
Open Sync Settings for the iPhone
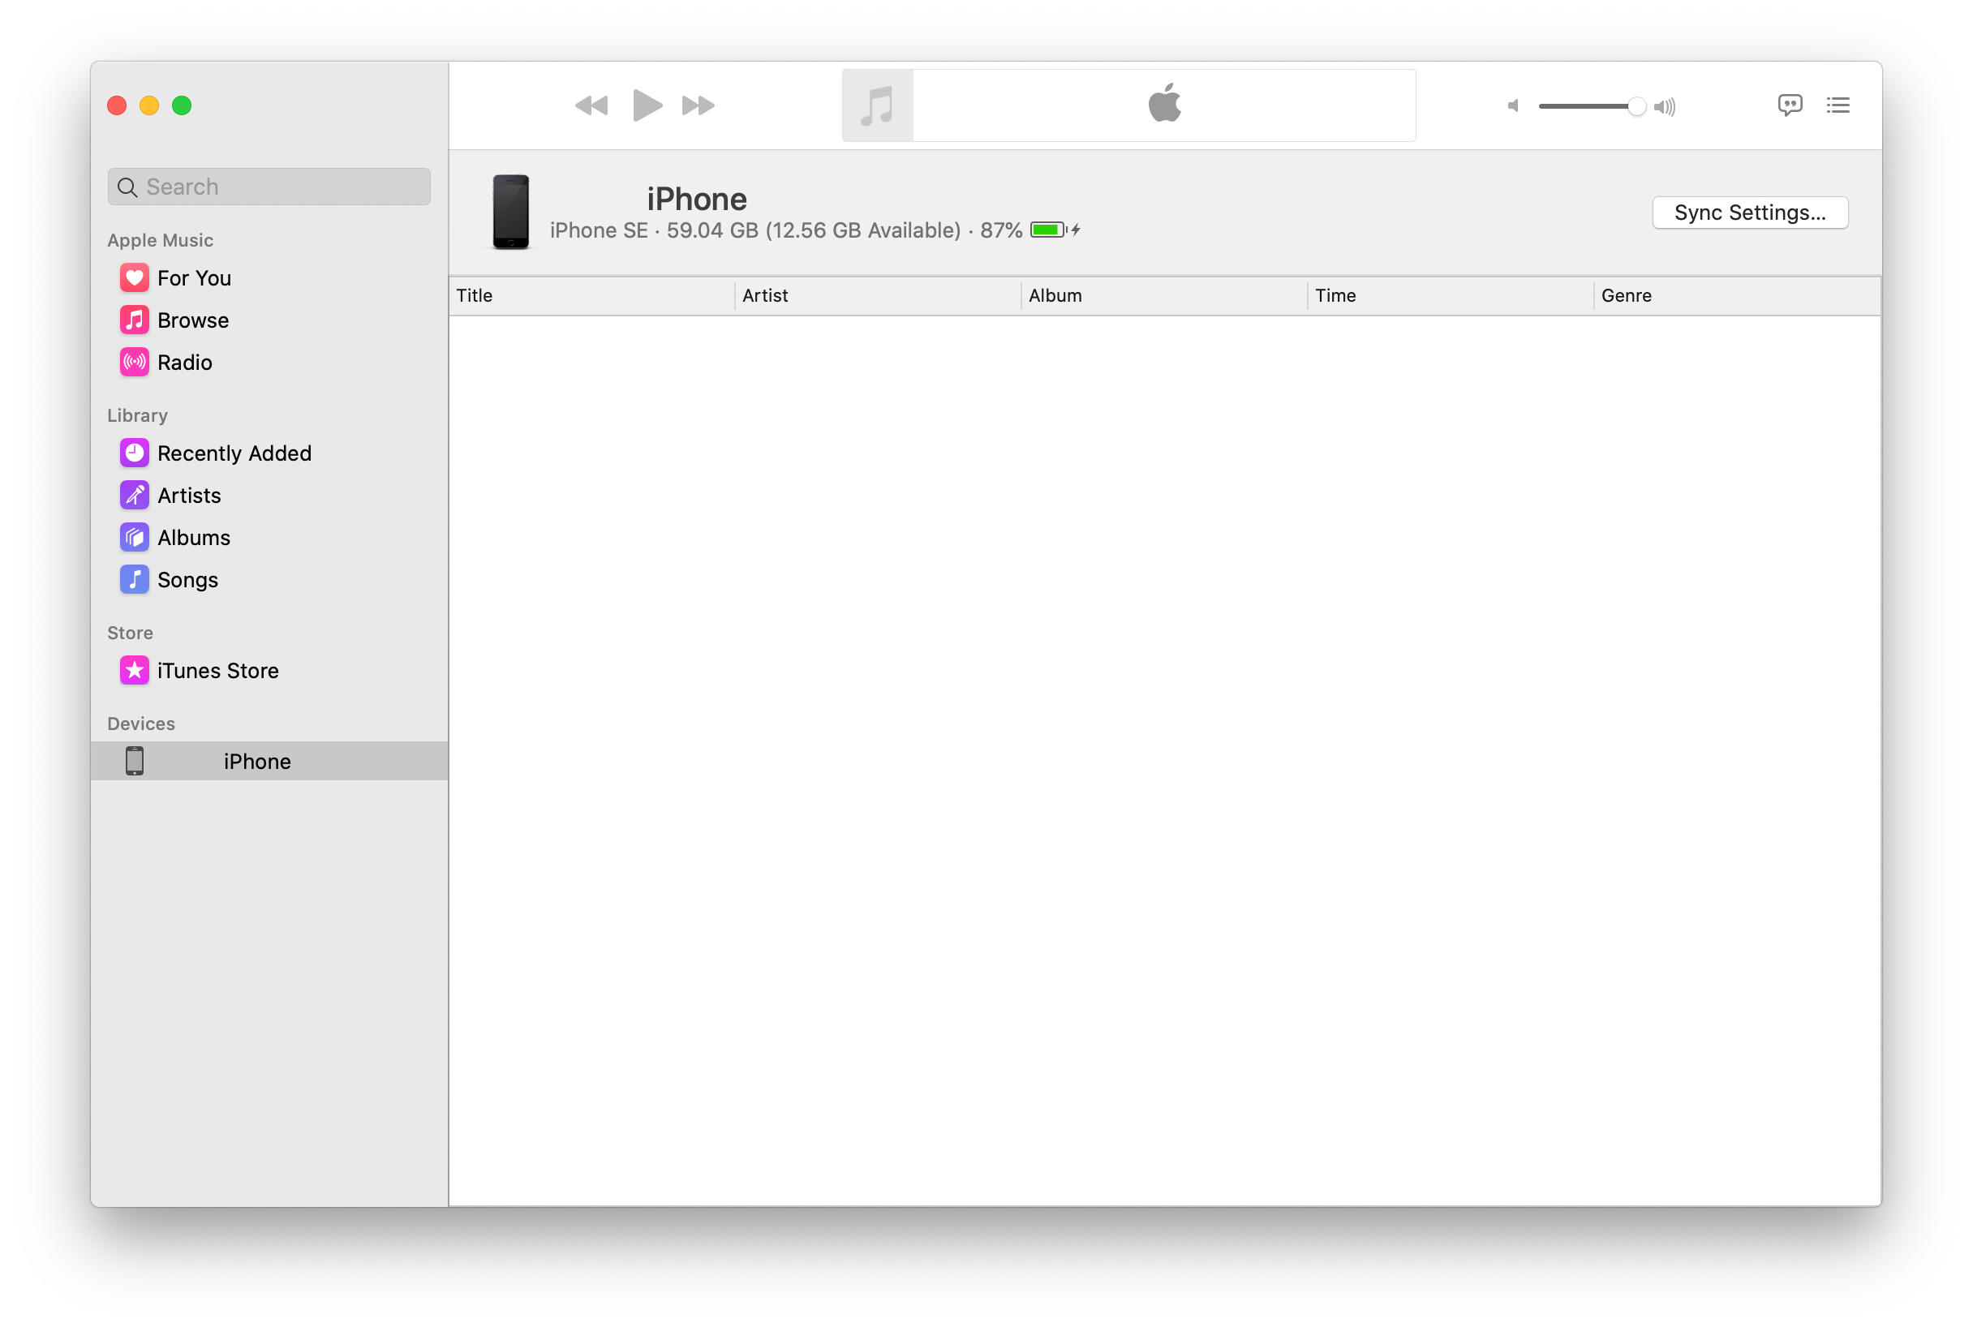coord(1750,213)
